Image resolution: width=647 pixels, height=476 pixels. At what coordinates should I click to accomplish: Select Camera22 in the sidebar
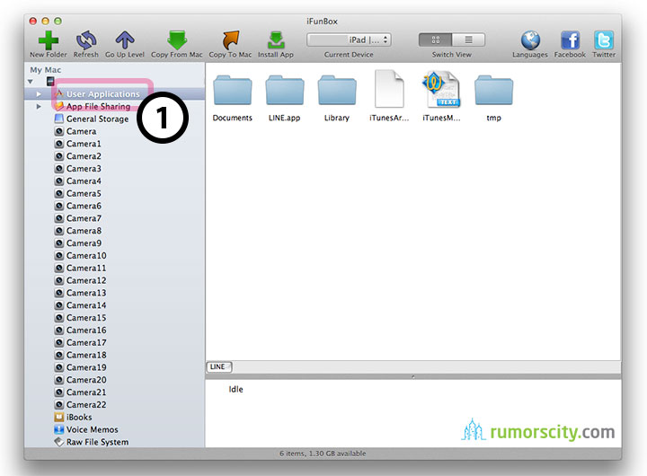(86, 405)
